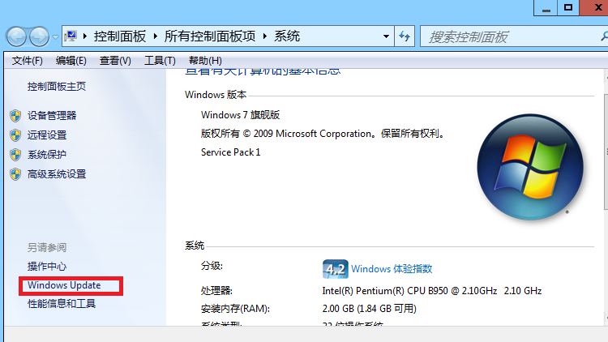Image resolution: width=608 pixels, height=342 pixels.
Task: Click the Intel(R) Pentium(R) CPU B950 value
Action: (431, 291)
